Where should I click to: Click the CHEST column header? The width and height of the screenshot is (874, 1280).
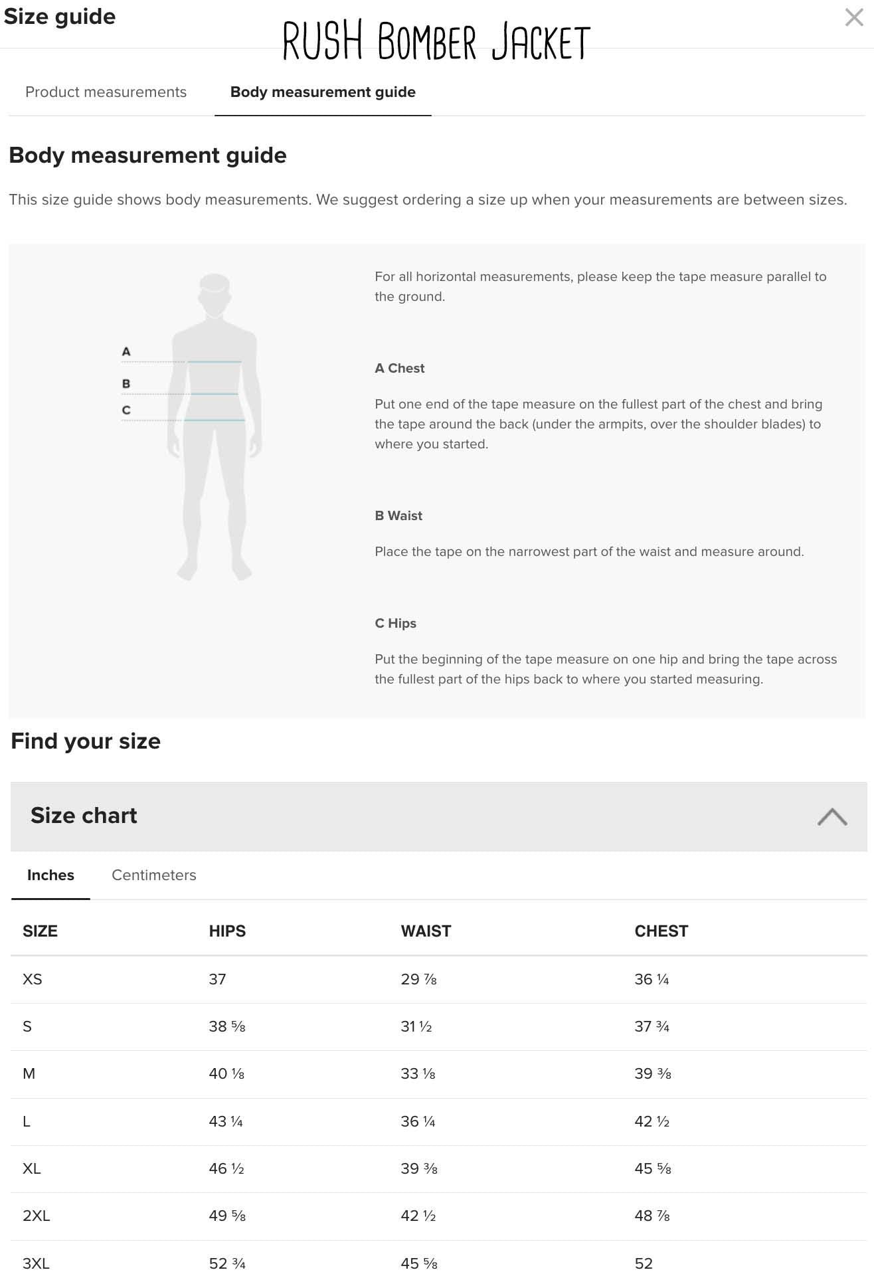coord(661,931)
